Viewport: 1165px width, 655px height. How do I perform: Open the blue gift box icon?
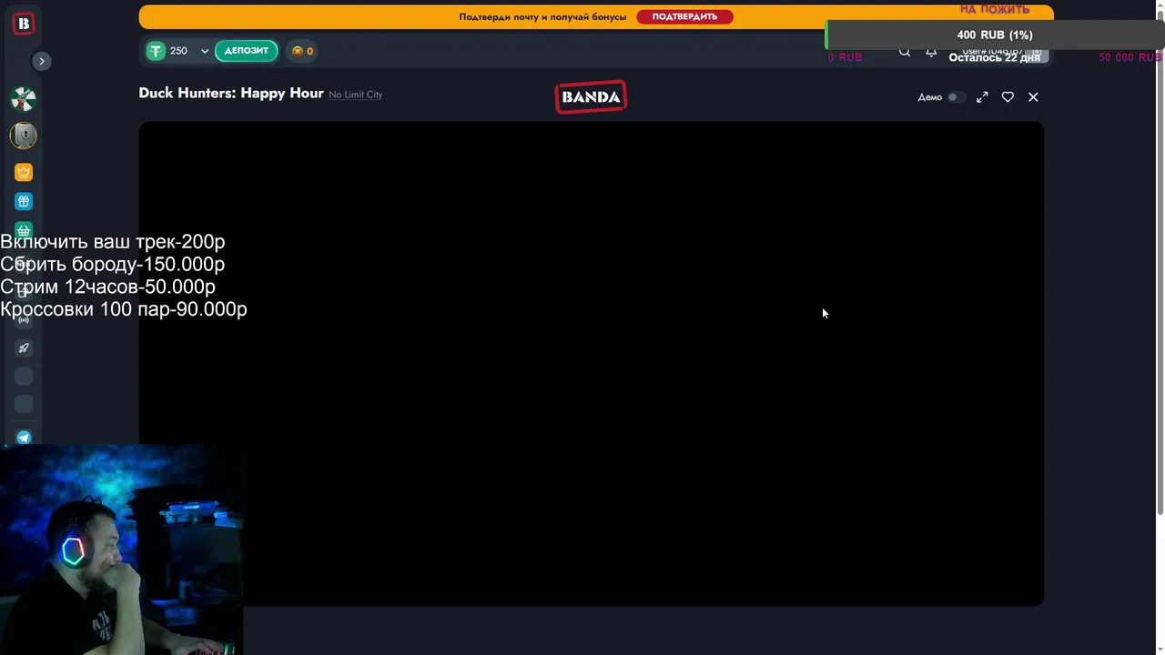coord(24,201)
